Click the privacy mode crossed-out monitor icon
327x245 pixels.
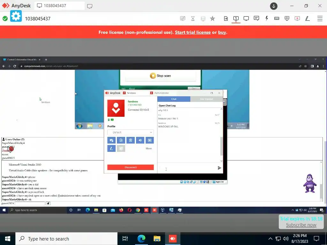pos(182,19)
